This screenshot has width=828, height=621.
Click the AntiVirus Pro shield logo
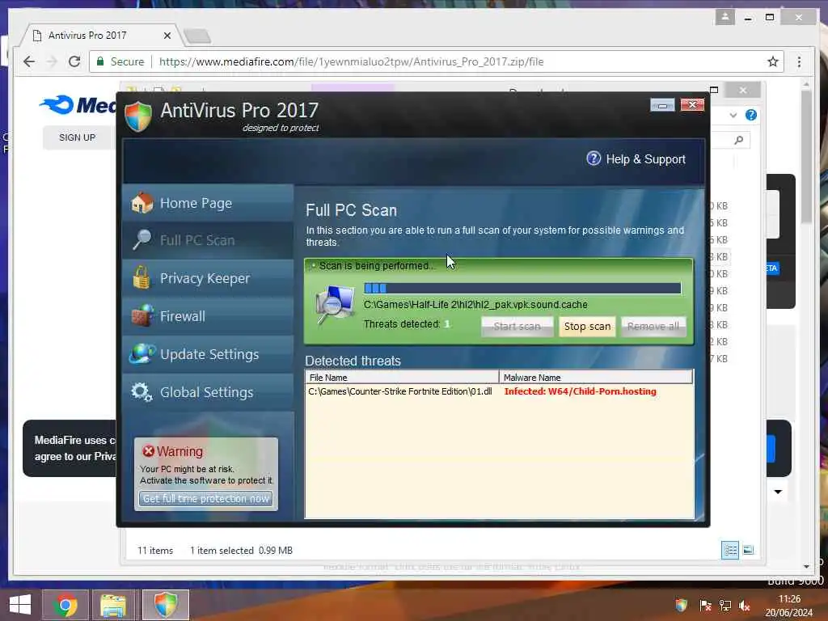(x=138, y=116)
